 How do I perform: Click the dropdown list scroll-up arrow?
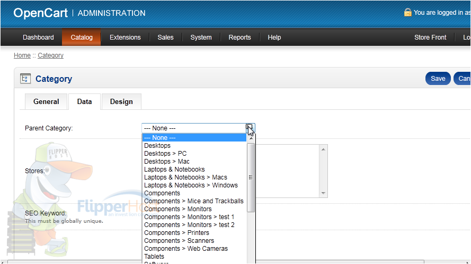(x=251, y=138)
